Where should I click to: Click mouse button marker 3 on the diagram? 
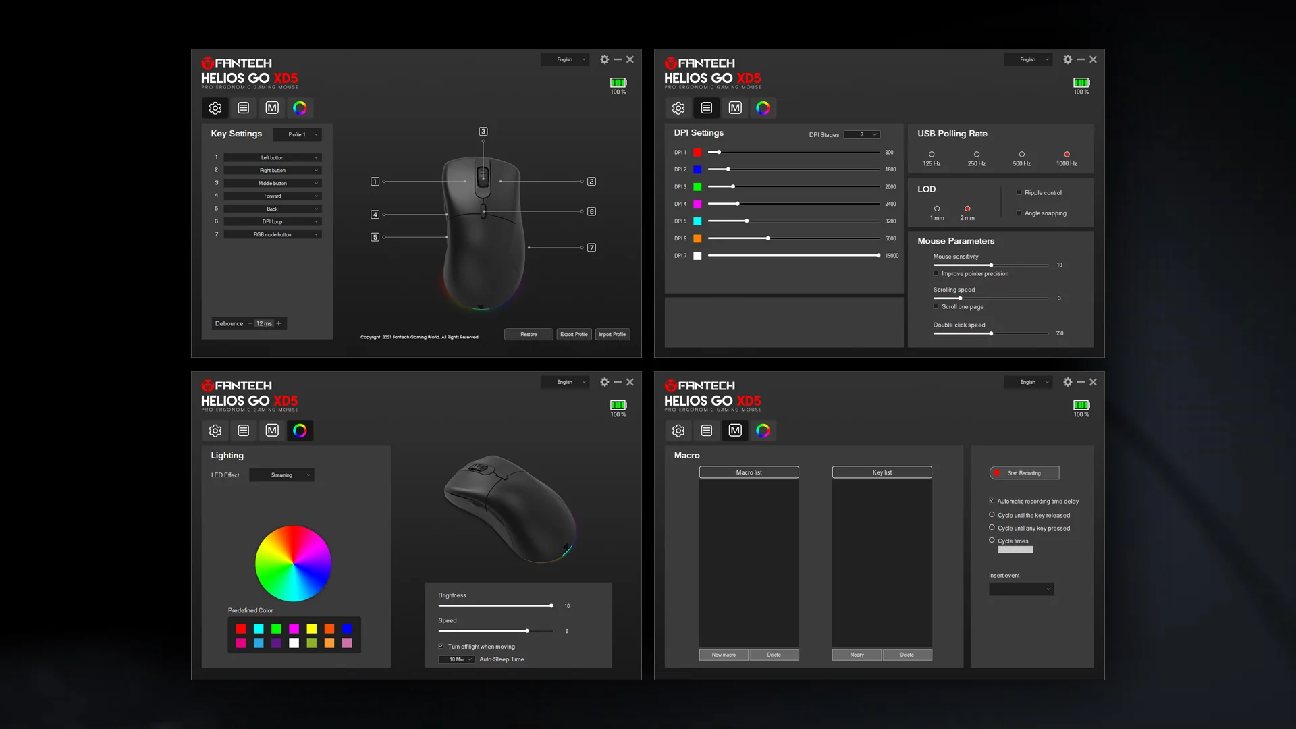483,132
